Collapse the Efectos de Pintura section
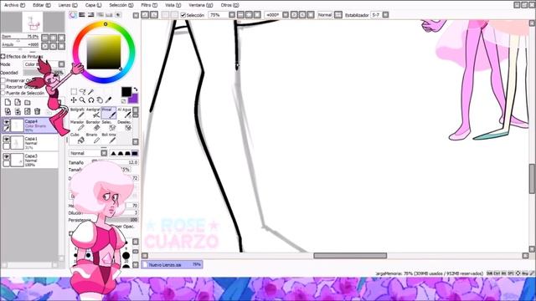This screenshot has height=301, width=536. 3,56
